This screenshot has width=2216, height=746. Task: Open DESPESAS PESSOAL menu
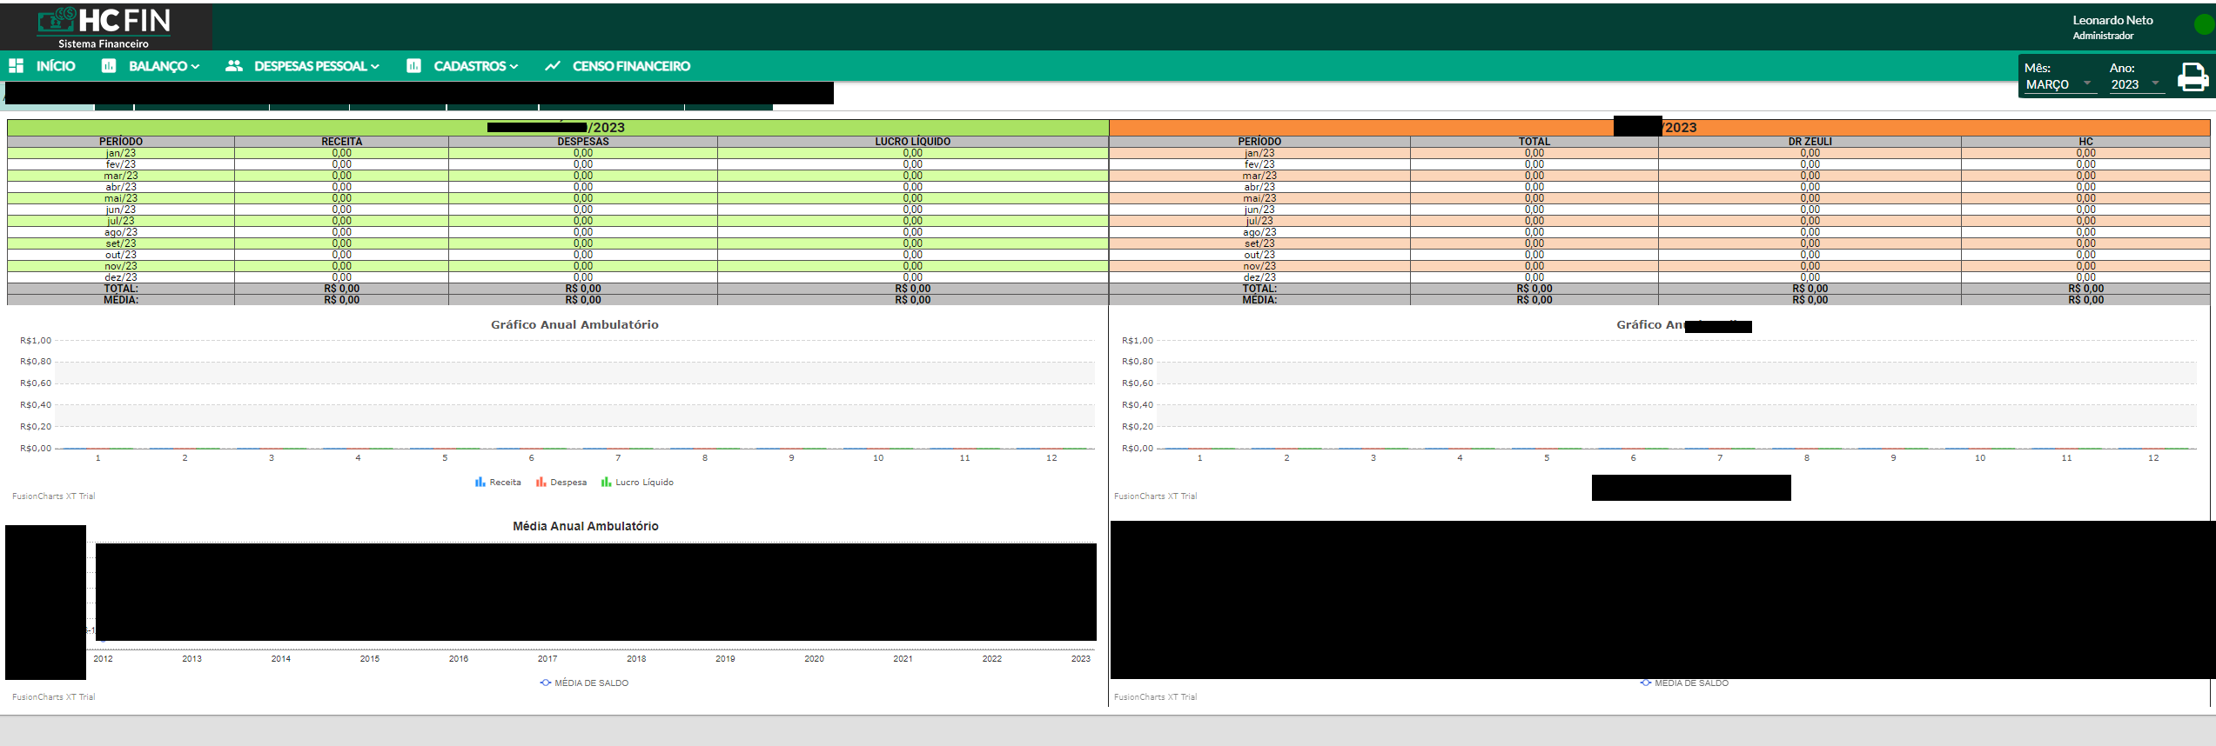click(x=311, y=66)
